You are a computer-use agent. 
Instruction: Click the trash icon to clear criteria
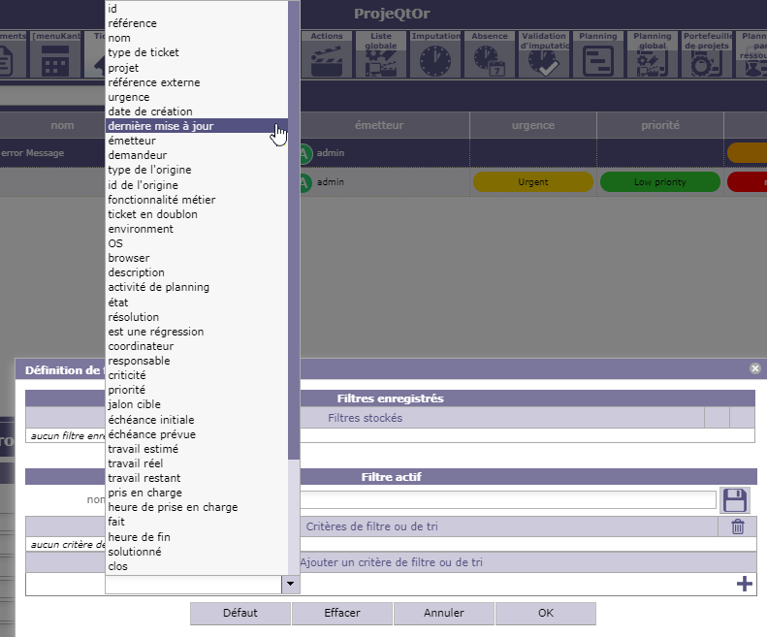(x=738, y=526)
